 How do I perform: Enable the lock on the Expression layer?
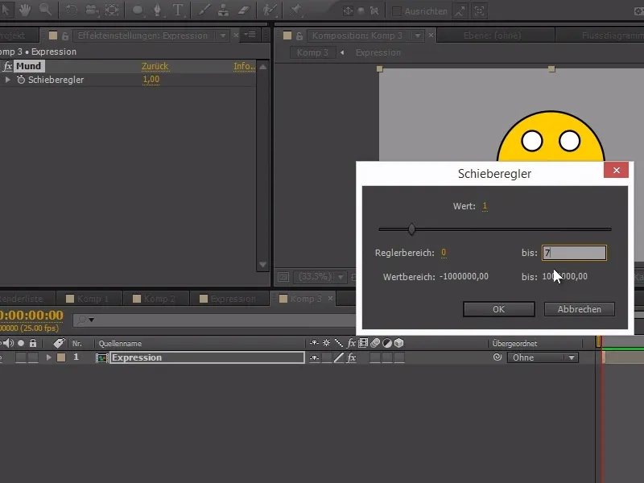tap(32, 357)
